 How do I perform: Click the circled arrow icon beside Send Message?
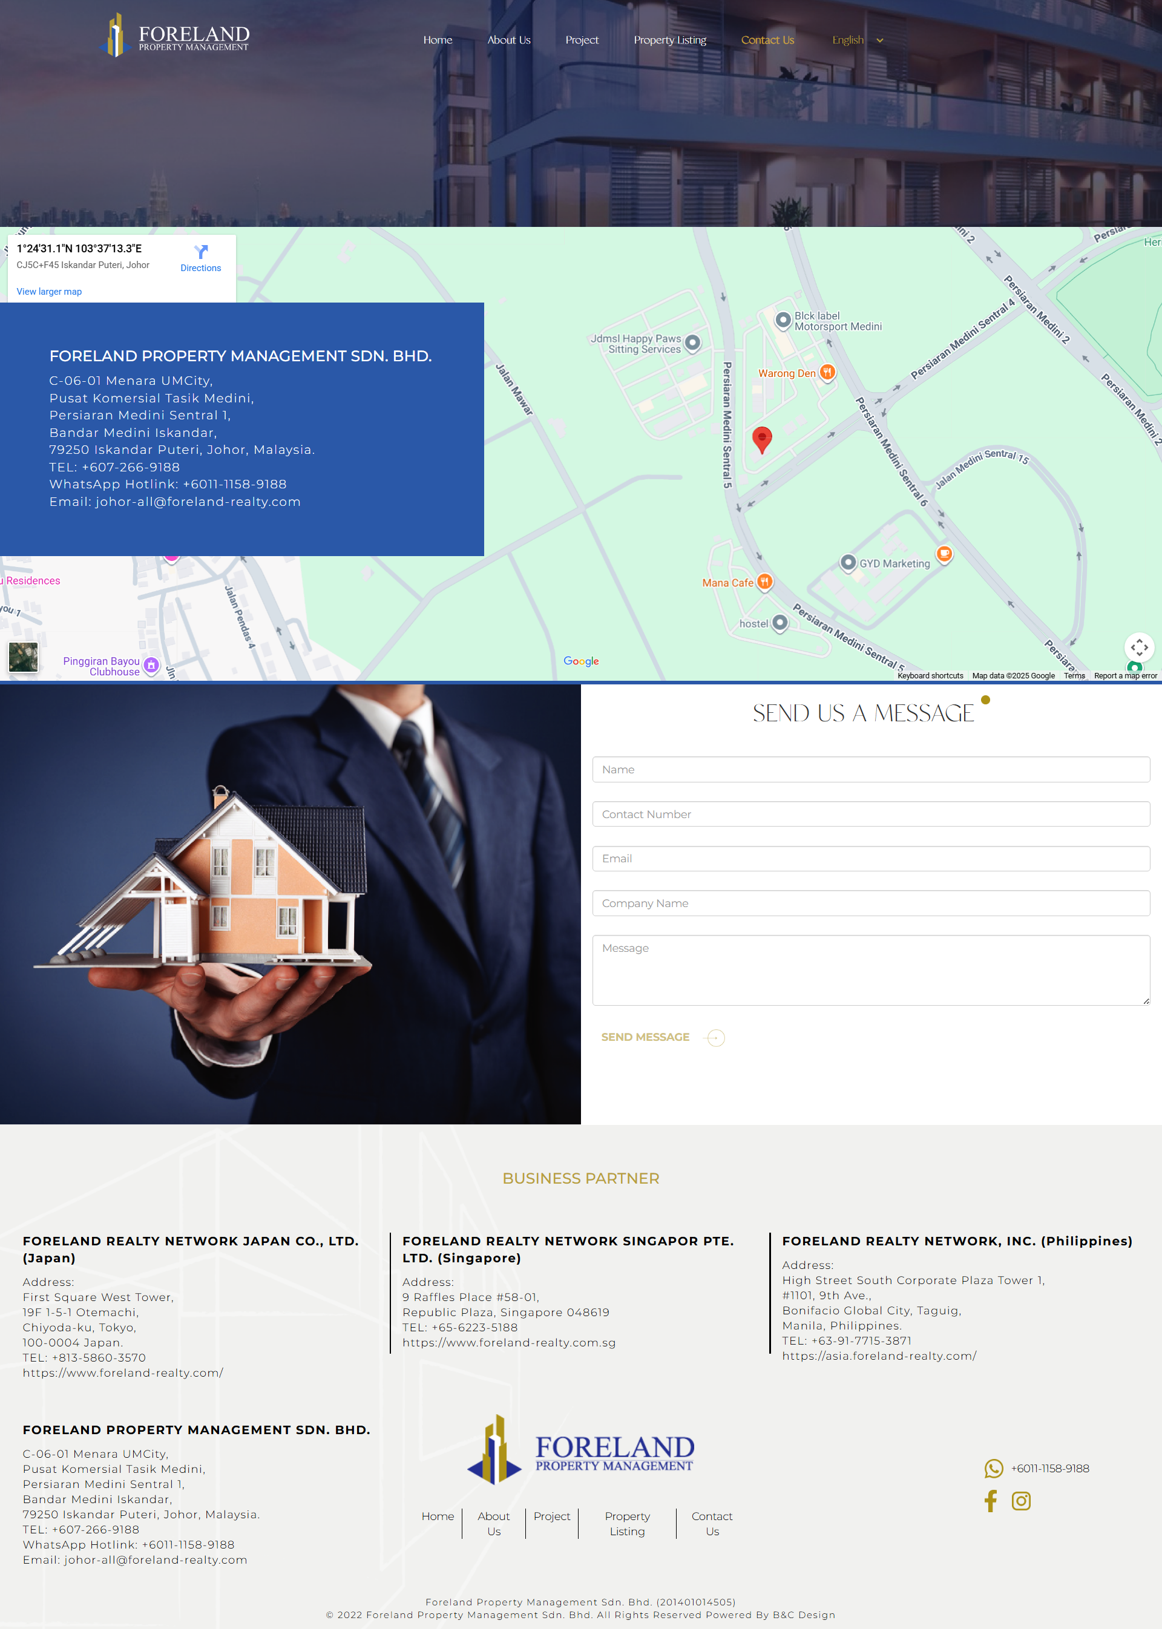(x=714, y=1037)
